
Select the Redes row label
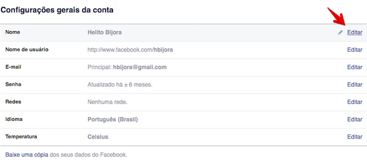(x=13, y=102)
